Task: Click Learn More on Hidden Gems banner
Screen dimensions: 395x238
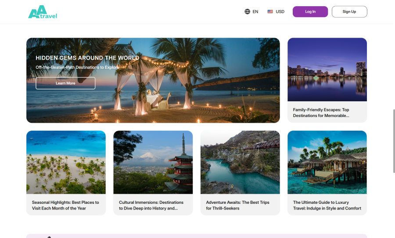Action: 65,83
